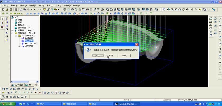
Task: Click the circle draw tool in right bar
Action: tap(220, 25)
